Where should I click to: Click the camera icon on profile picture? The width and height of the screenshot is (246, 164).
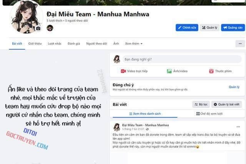[x=38, y=28]
